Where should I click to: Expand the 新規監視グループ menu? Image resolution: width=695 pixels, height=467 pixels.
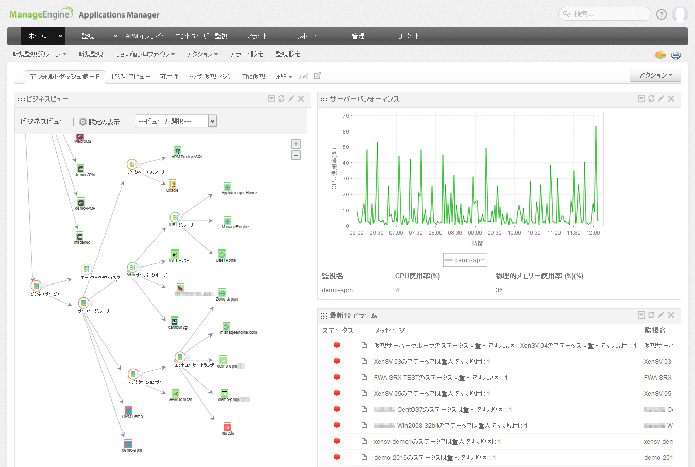[40, 54]
